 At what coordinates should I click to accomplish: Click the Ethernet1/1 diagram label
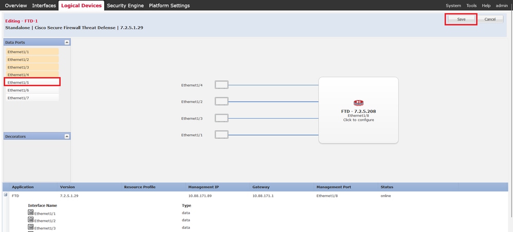pos(192,135)
